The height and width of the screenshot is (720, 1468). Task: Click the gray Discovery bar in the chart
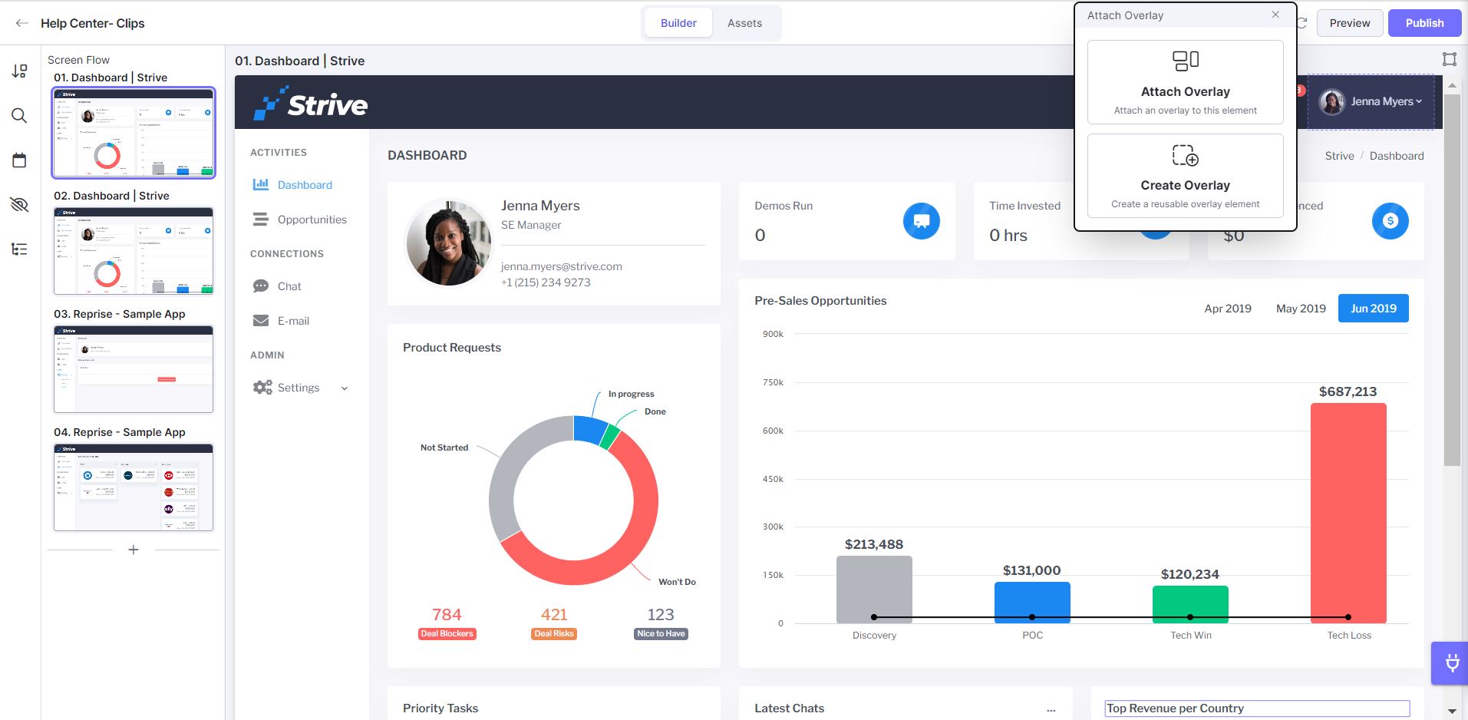coord(874,589)
